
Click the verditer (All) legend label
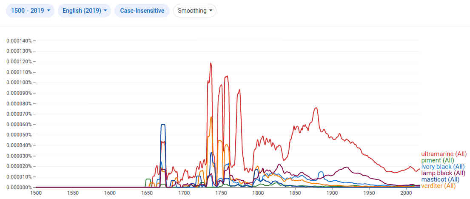[x=438, y=186]
